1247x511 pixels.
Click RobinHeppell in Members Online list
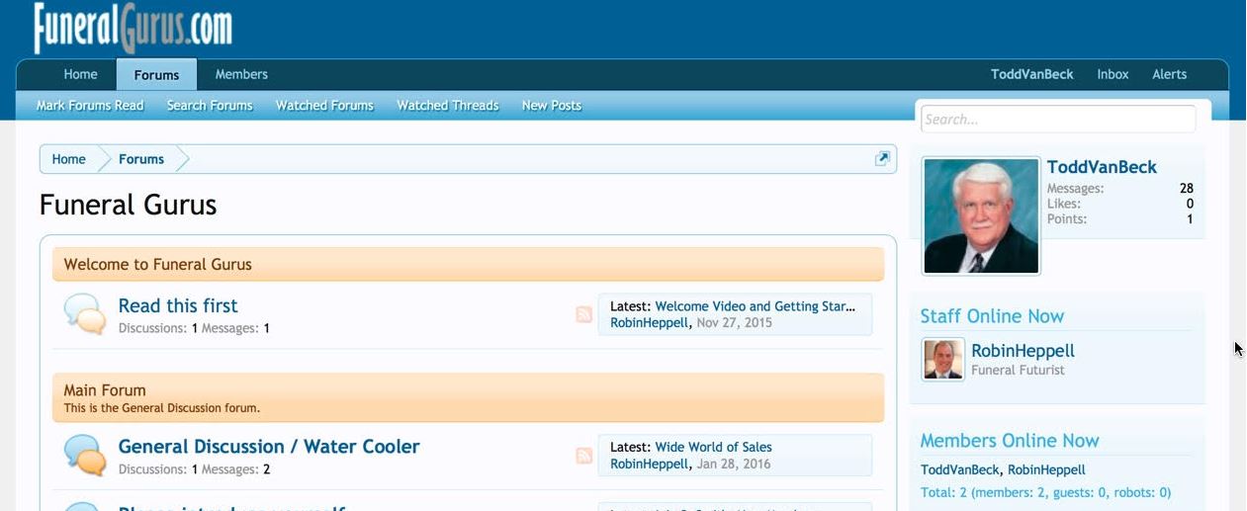[x=1046, y=469]
